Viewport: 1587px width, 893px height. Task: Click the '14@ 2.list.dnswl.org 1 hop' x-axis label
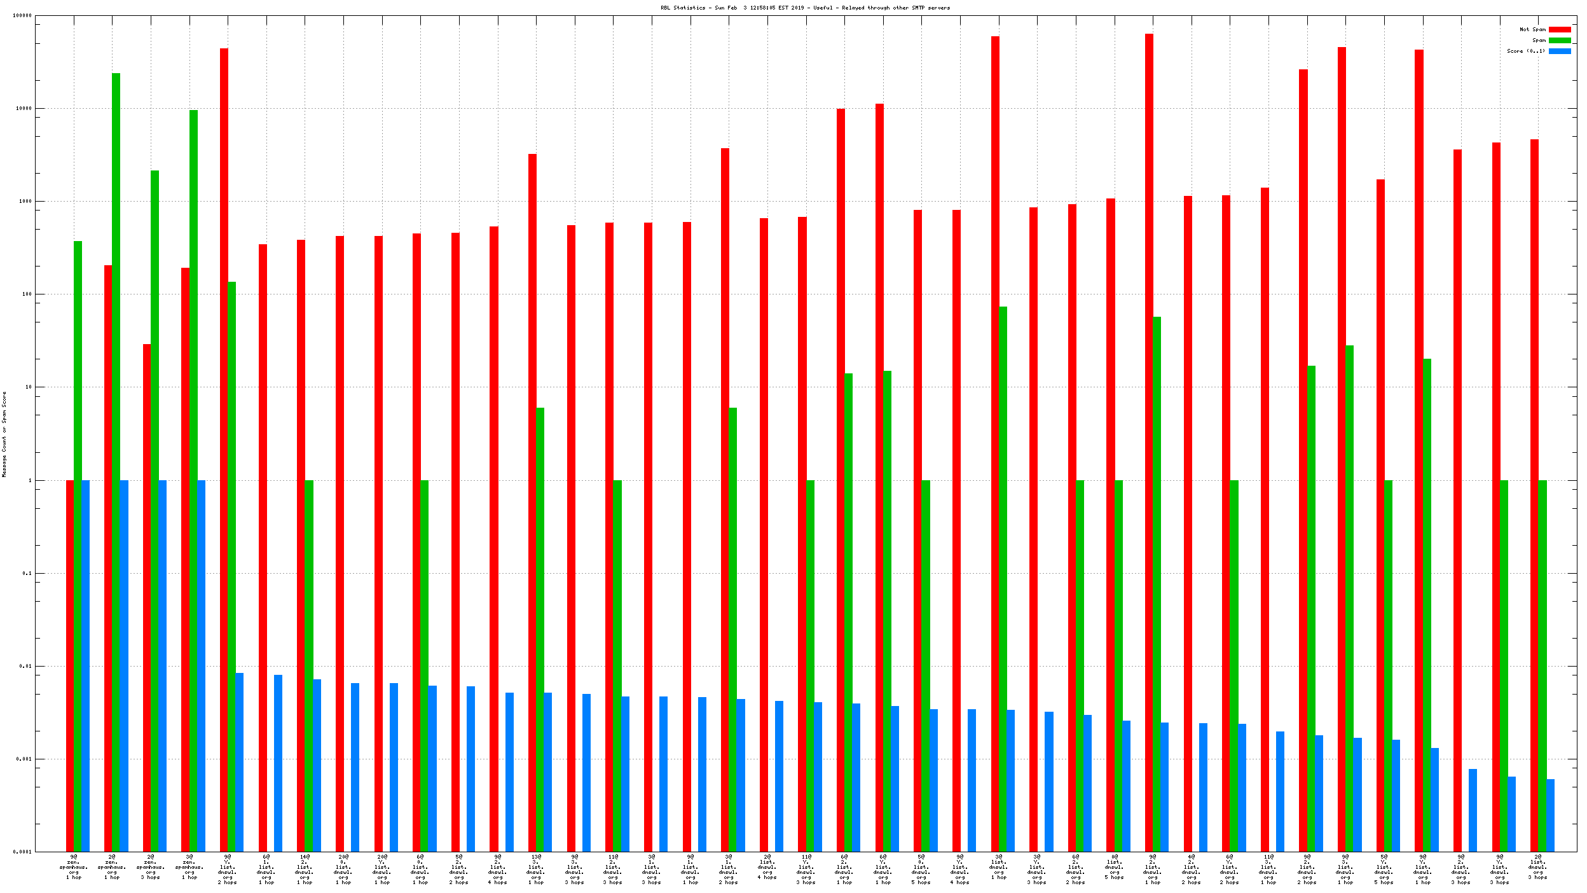tap(305, 869)
